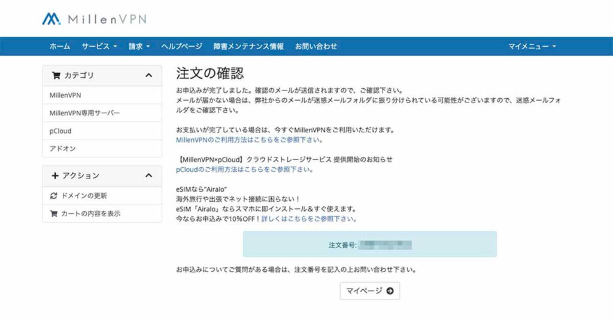Click the arrow icon on マイページ button
Image resolution: width=613 pixels, height=321 pixels.
tap(390, 291)
